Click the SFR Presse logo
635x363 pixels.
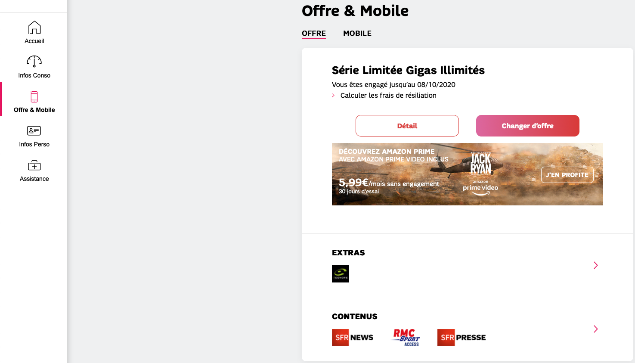tap(462, 338)
